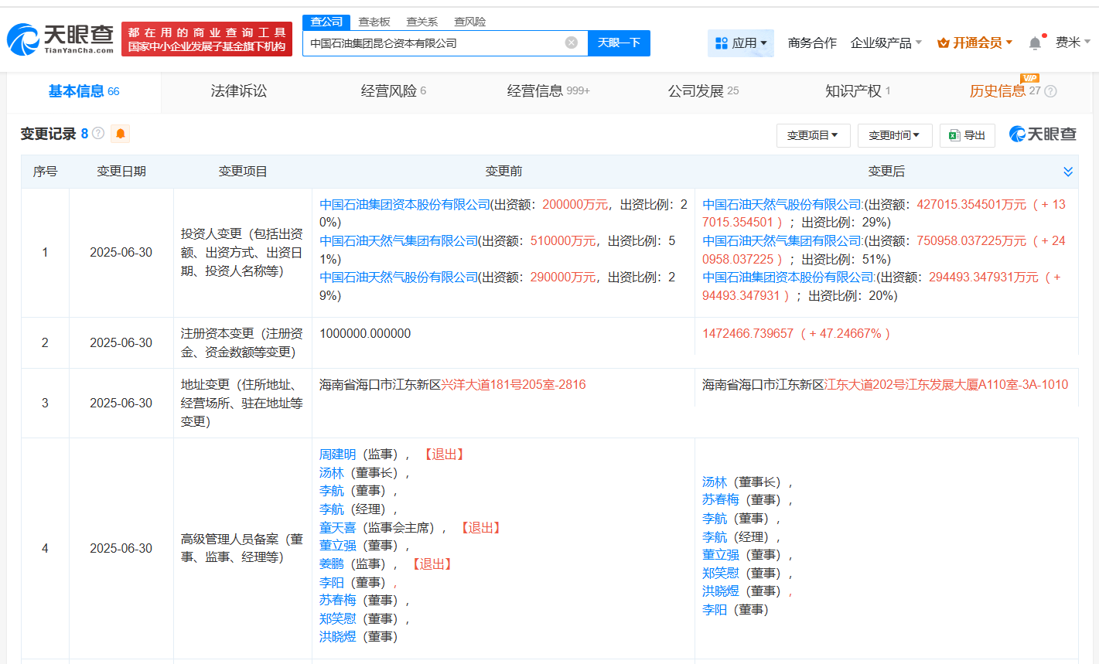The width and height of the screenshot is (1099, 664).
Task: Open the notifications bell in the top bar
Action: (x=1034, y=43)
